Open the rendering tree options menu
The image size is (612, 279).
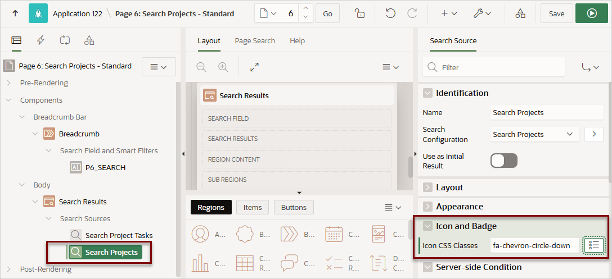pyautogui.click(x=159, y=67)
